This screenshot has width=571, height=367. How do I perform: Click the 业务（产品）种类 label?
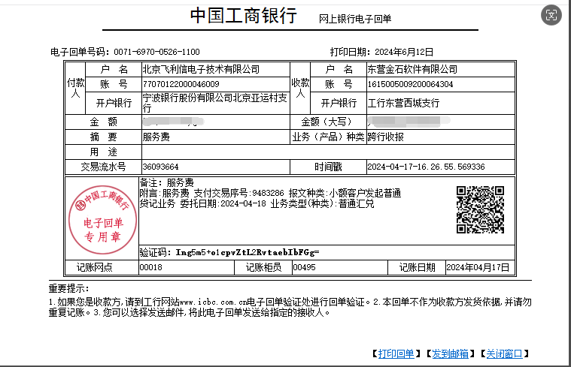pyautogui.click(x=329, y=137)
